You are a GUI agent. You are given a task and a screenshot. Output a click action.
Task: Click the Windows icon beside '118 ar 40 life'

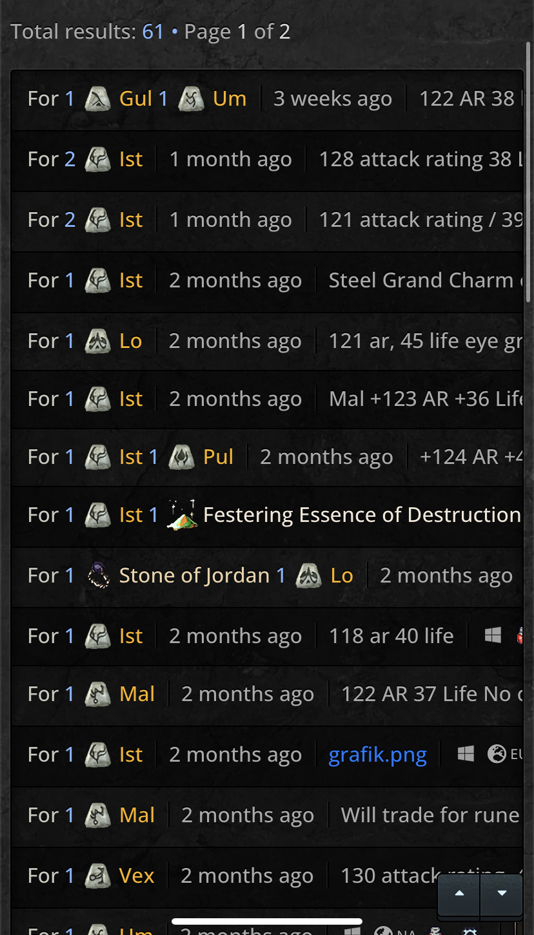pos(493,636)
